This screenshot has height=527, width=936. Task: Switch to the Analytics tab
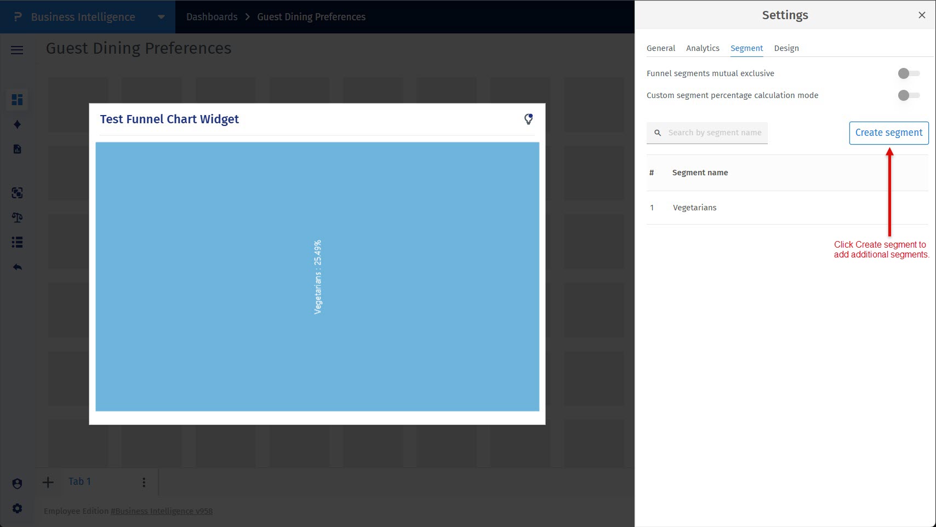pos(703,48)
